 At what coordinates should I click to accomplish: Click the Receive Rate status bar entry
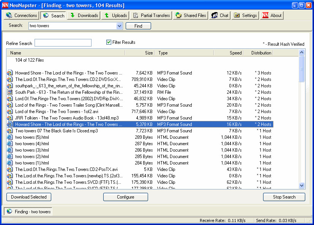(222, 220)
